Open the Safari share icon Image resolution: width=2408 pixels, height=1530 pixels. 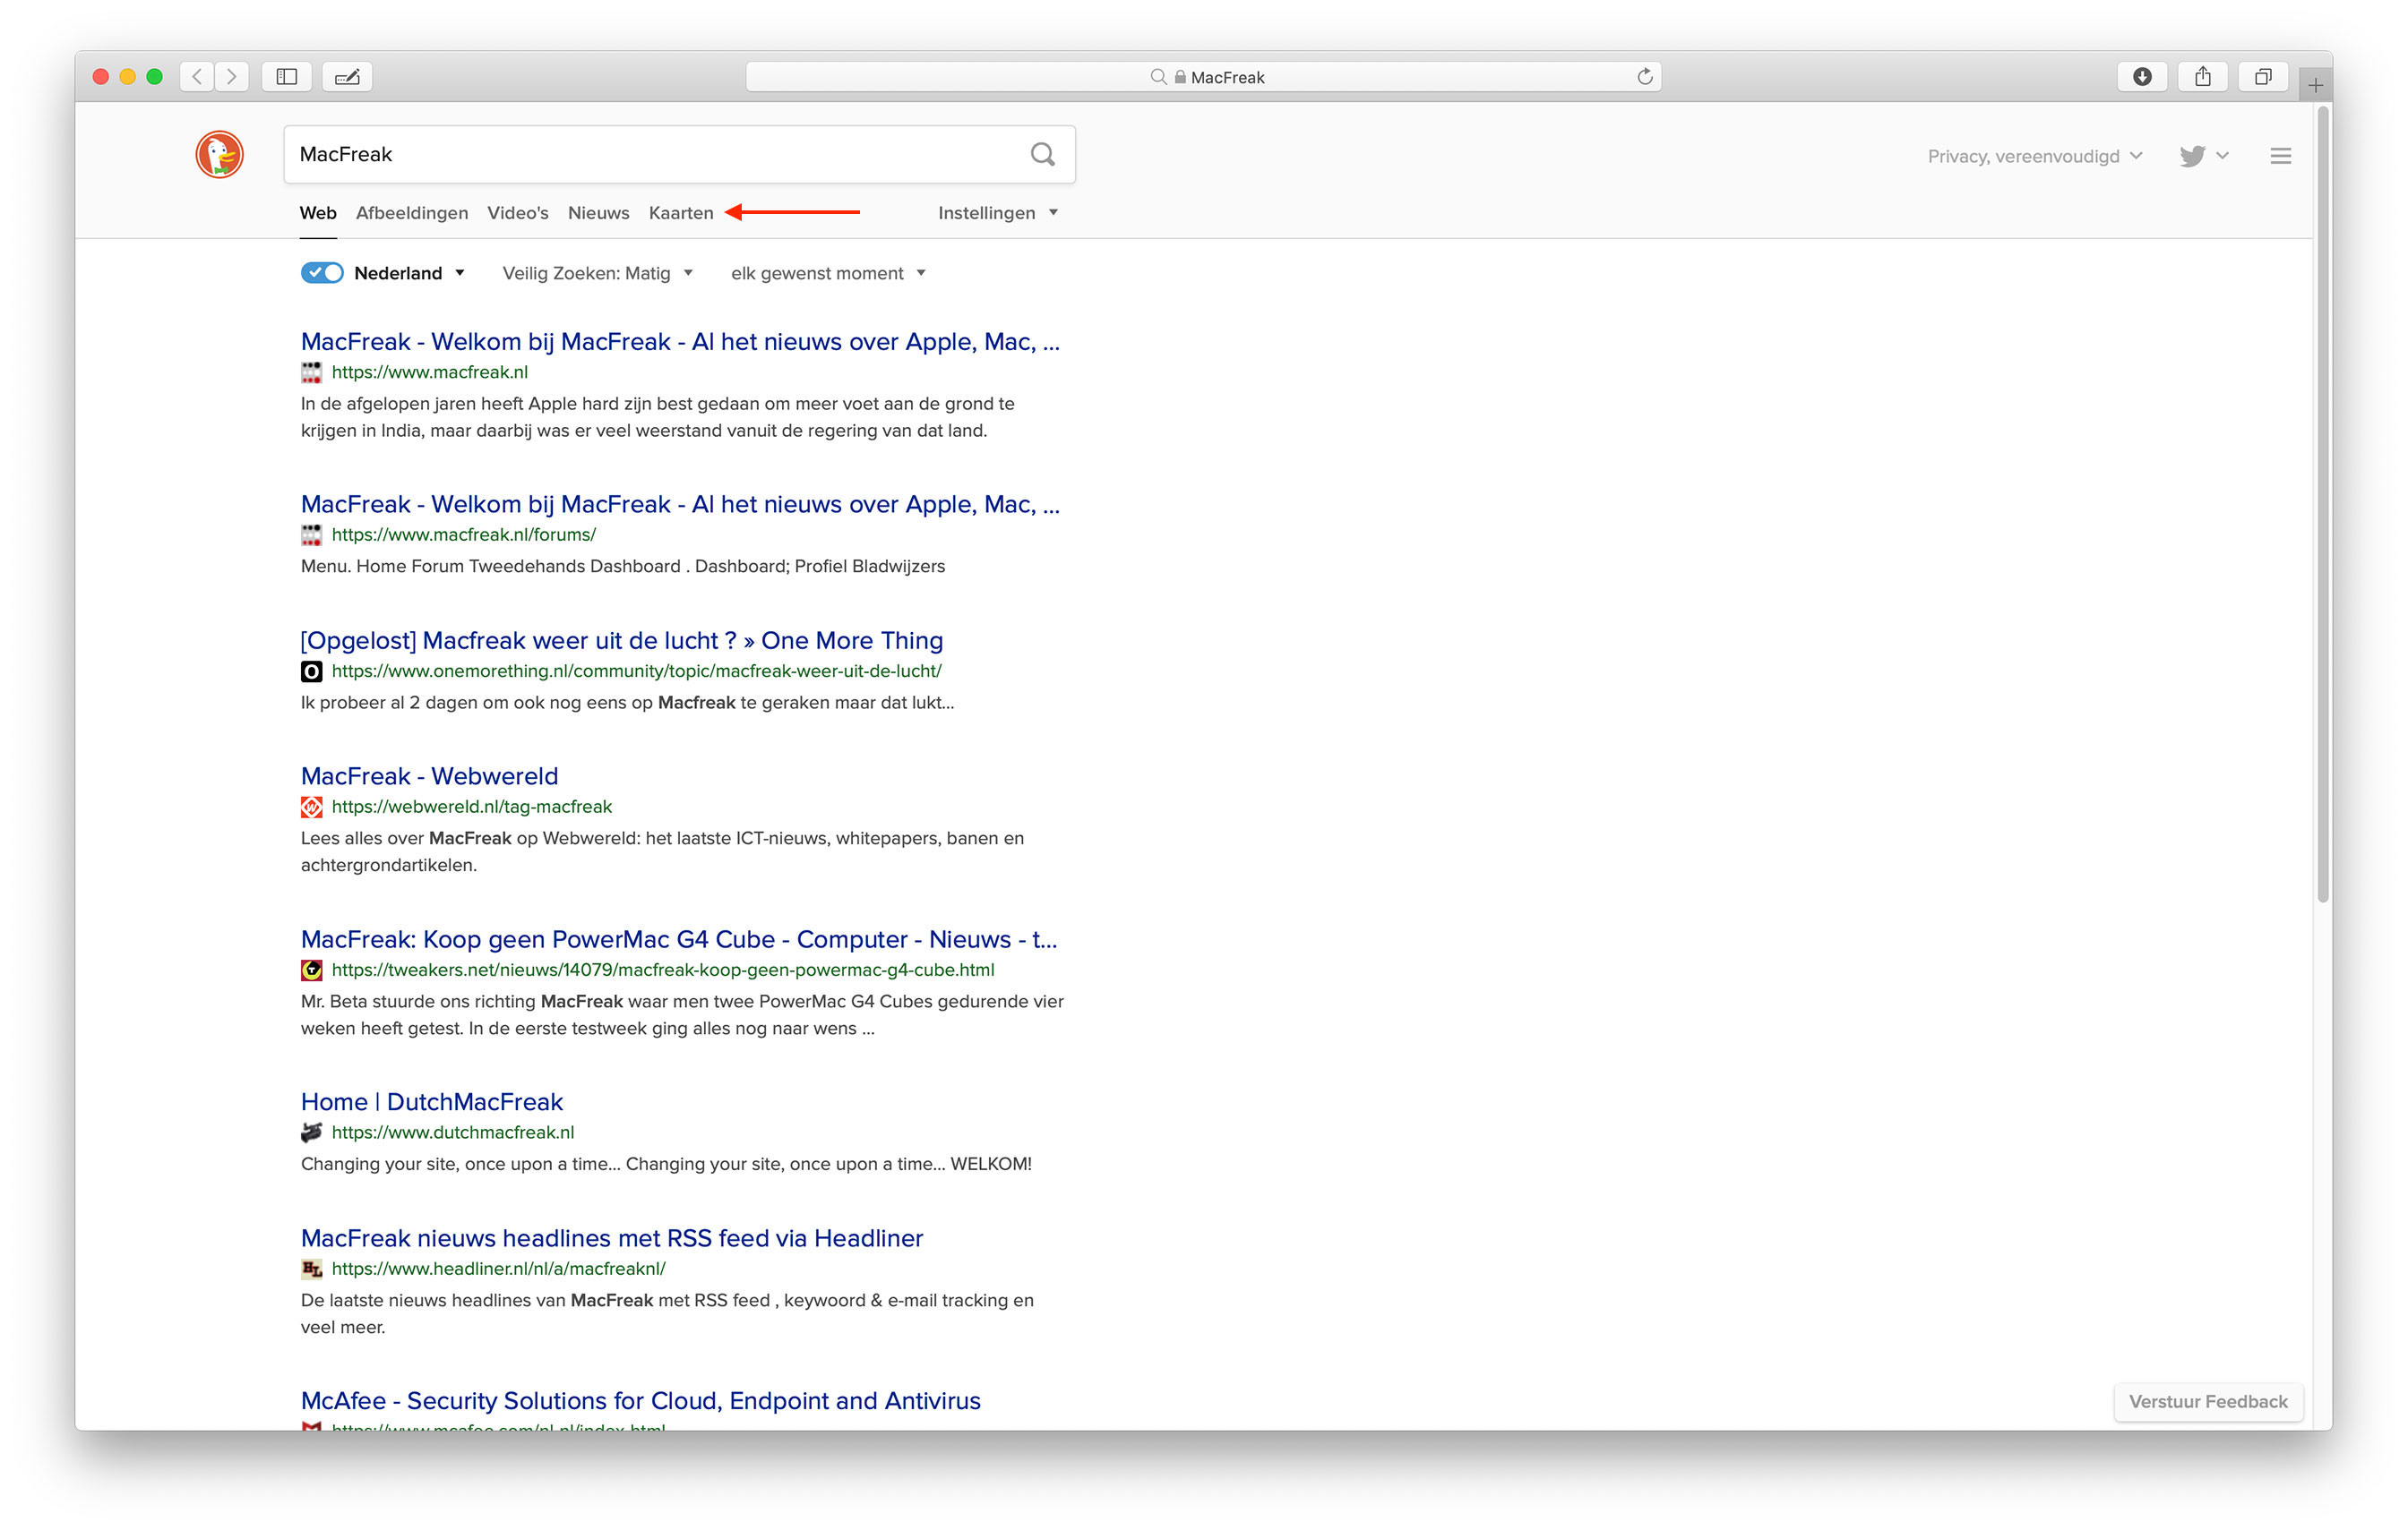(x=2202, y=76)
